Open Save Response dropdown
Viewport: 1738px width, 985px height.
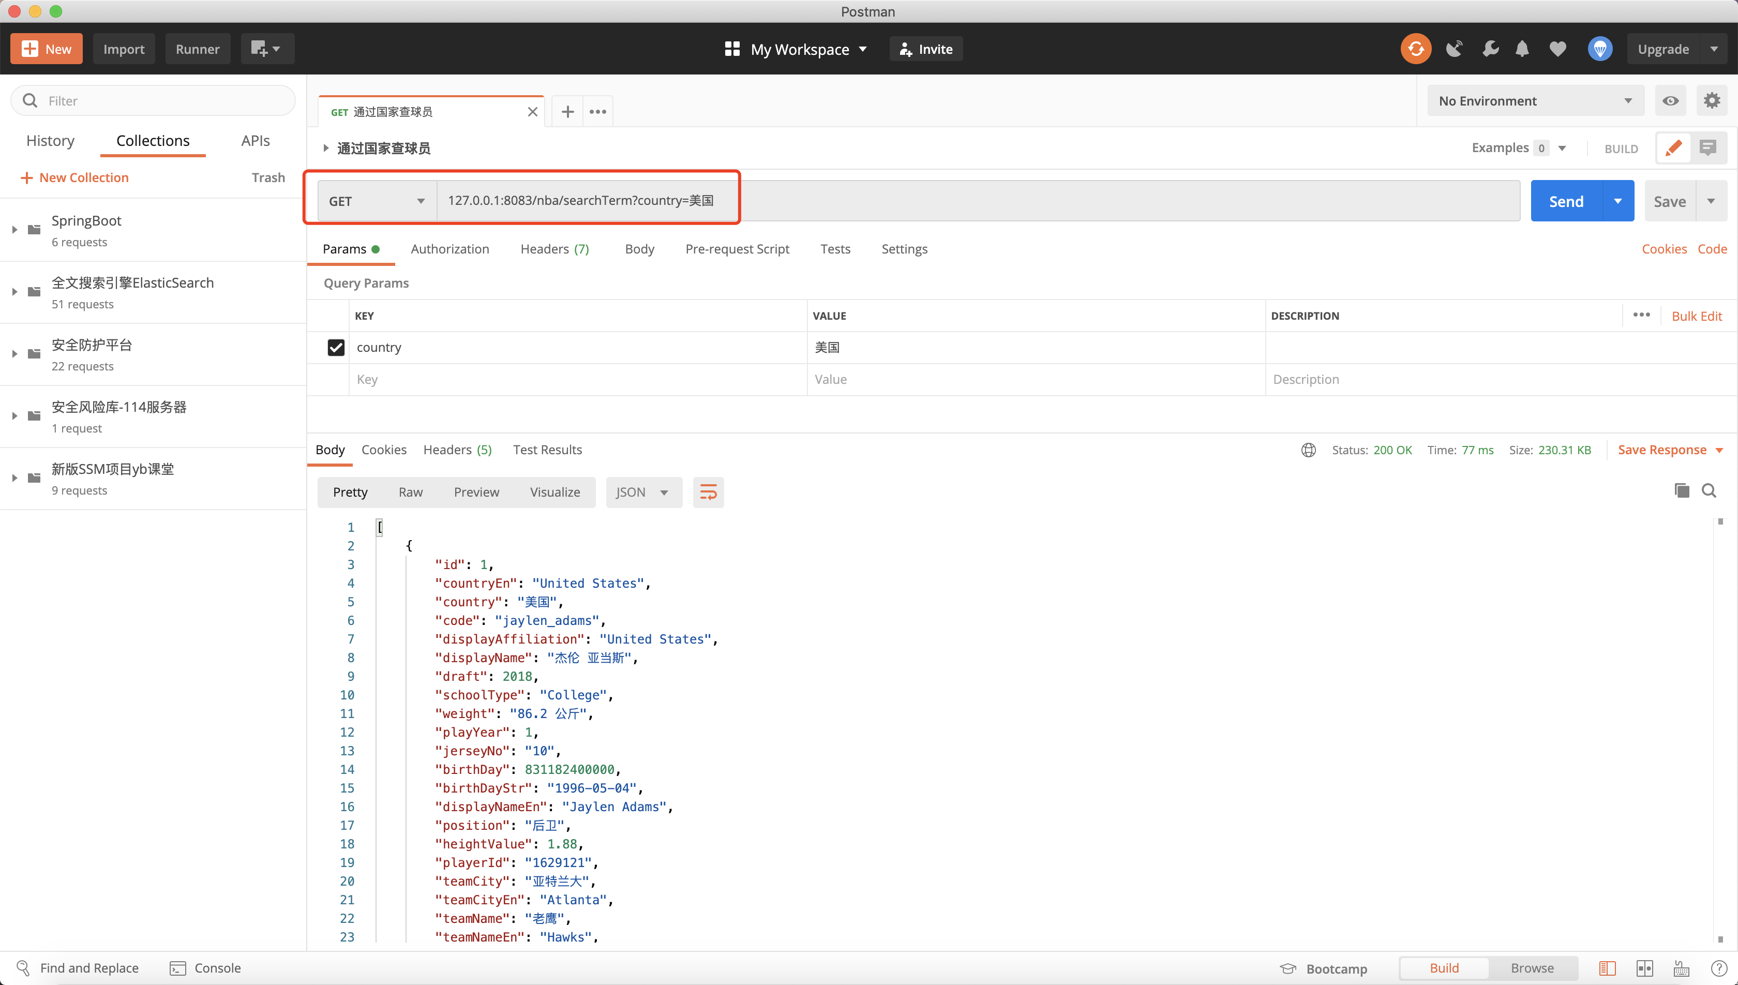coord(1670,450)
